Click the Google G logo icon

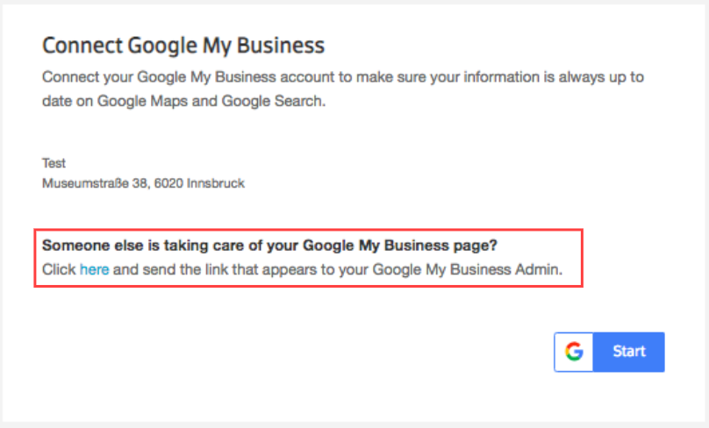tap(575, 352)
